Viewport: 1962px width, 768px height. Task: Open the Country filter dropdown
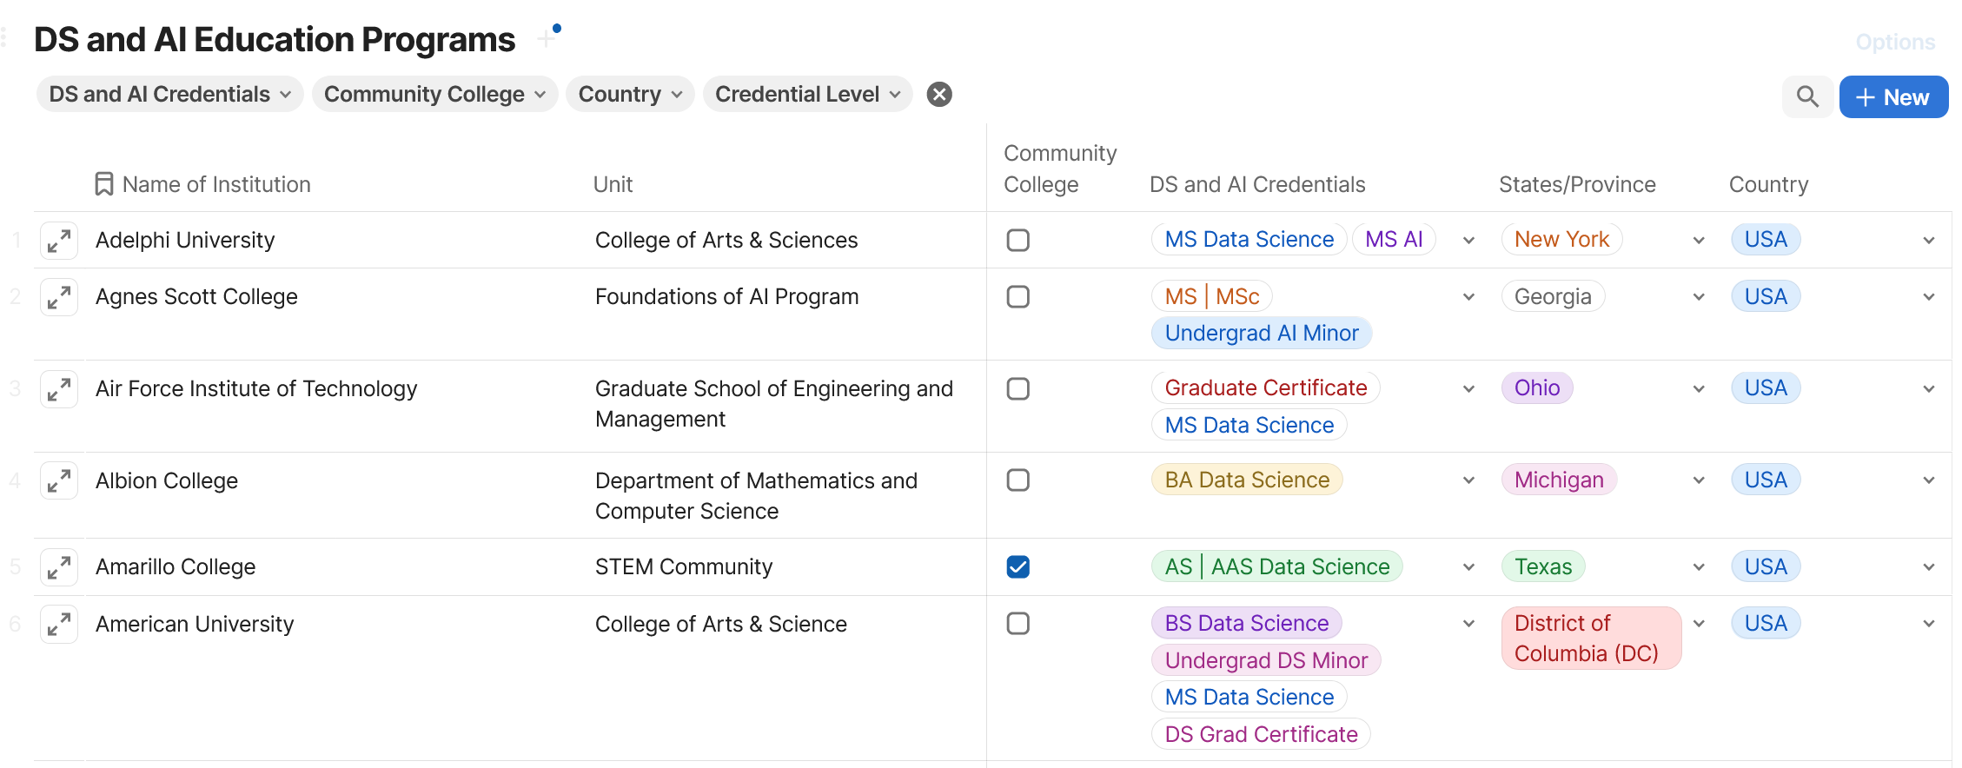coord(630,94)
